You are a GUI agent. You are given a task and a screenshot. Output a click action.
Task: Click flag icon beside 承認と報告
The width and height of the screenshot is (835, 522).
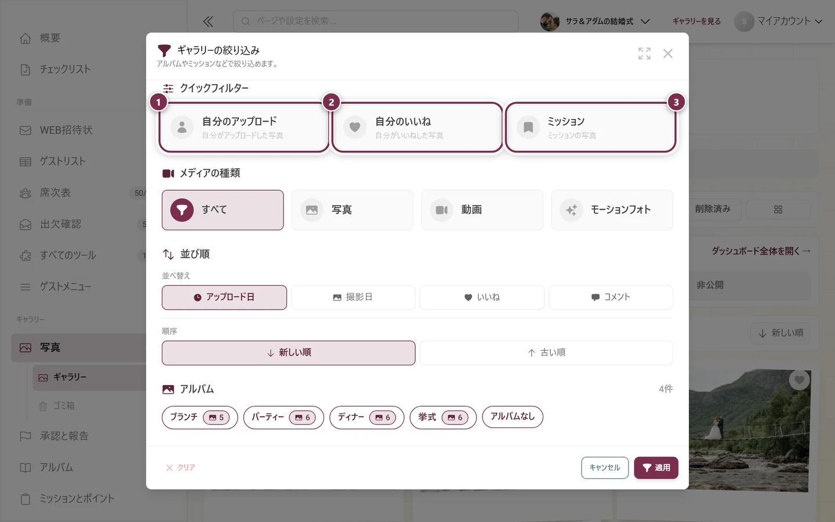click(26, 436)
